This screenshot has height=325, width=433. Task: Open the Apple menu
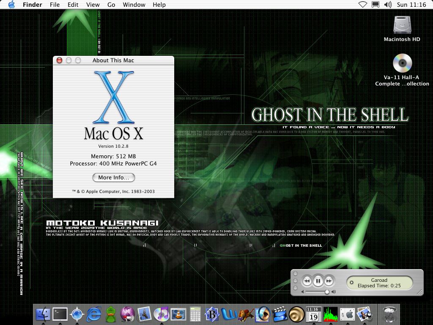[11, 5]
